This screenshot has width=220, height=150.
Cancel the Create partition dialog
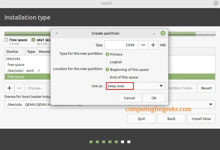[x=130, y=98]
